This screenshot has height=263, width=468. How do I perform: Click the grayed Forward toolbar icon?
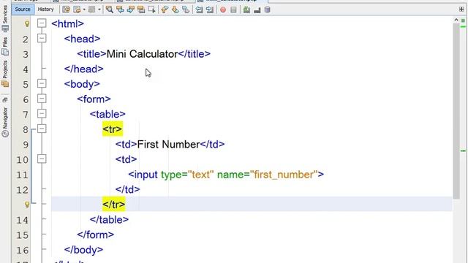[x=91, y=9]
